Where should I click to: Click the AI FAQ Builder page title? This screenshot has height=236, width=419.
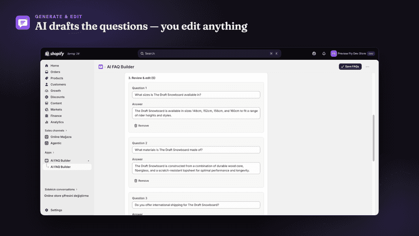coord(120,67)
